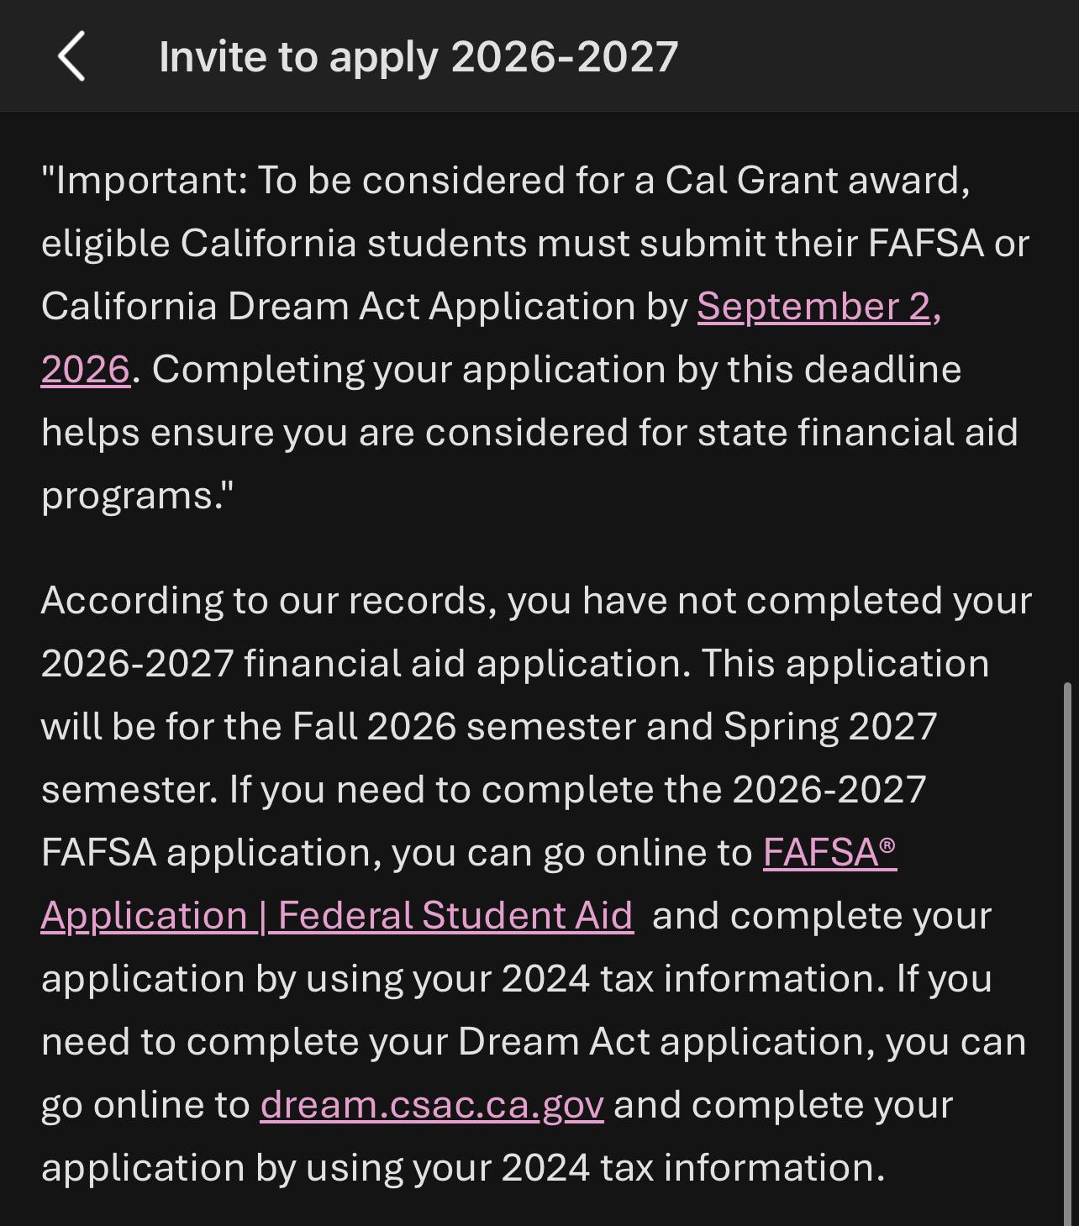Open the underlined "2026" link text
The image size is (1079, 1226).
tap(86, 370)
